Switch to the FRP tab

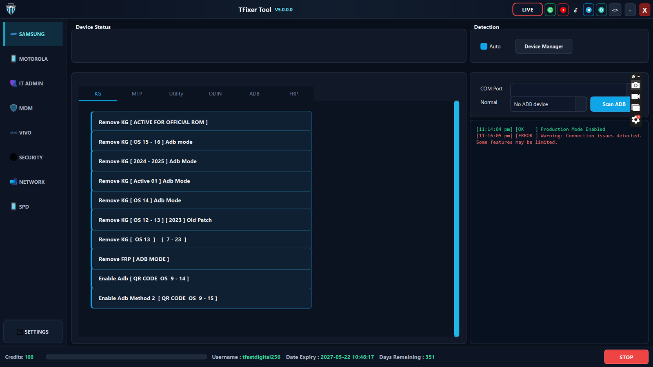click(x=294, y=94)
